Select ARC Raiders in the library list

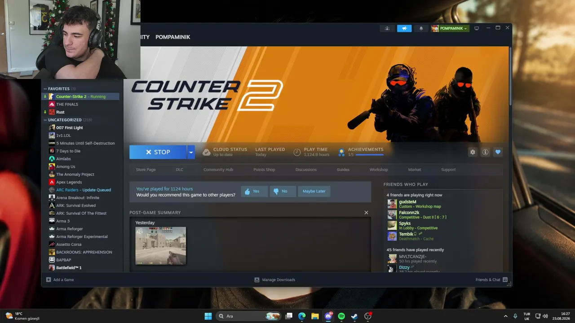pos(84,190)
